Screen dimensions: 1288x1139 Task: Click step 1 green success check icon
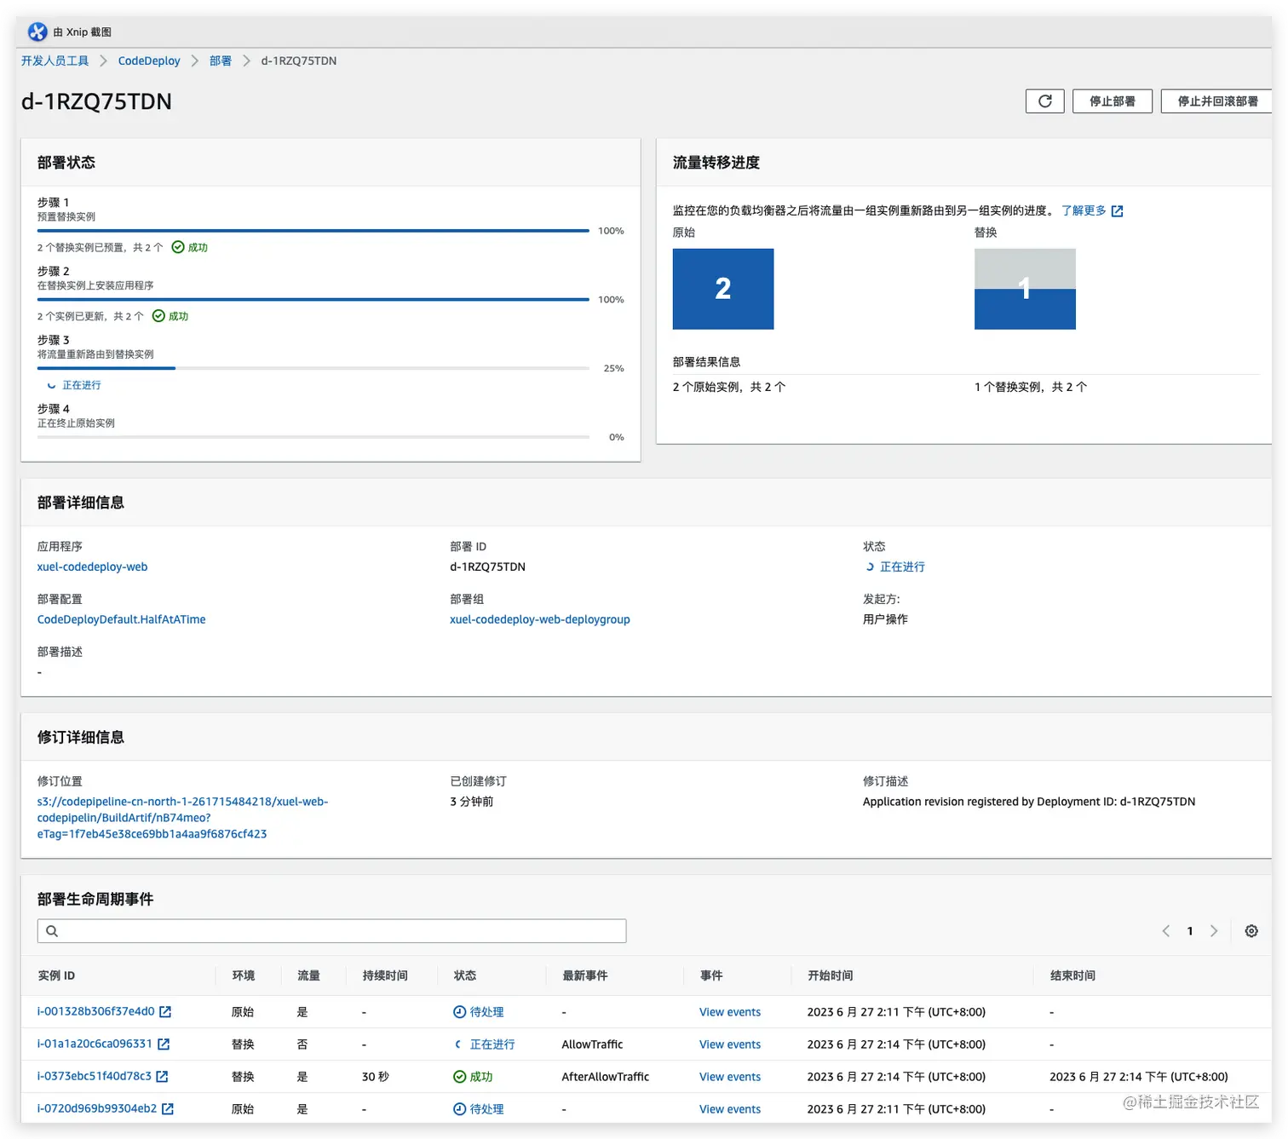click(x=178, y=247)
